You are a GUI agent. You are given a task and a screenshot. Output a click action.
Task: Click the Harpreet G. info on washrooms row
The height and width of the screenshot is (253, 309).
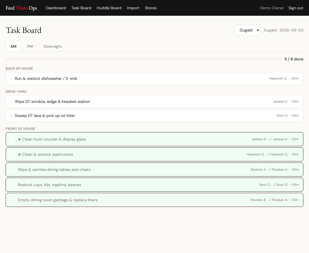click(272, 154)
